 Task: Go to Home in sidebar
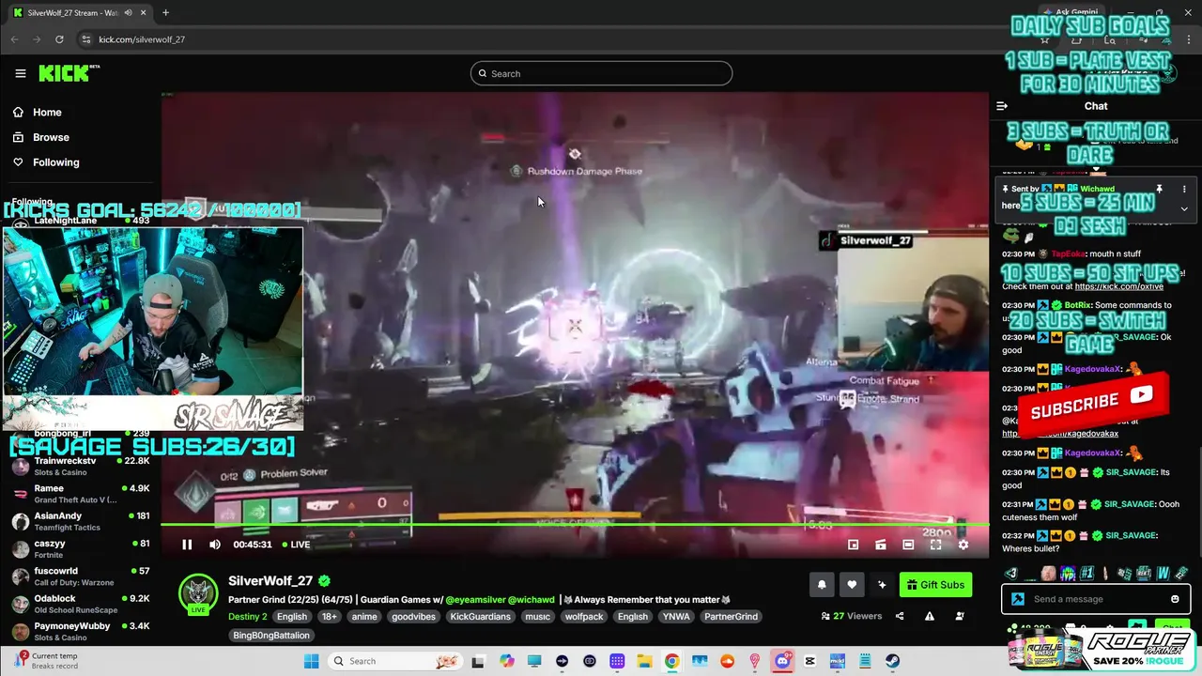47,112
